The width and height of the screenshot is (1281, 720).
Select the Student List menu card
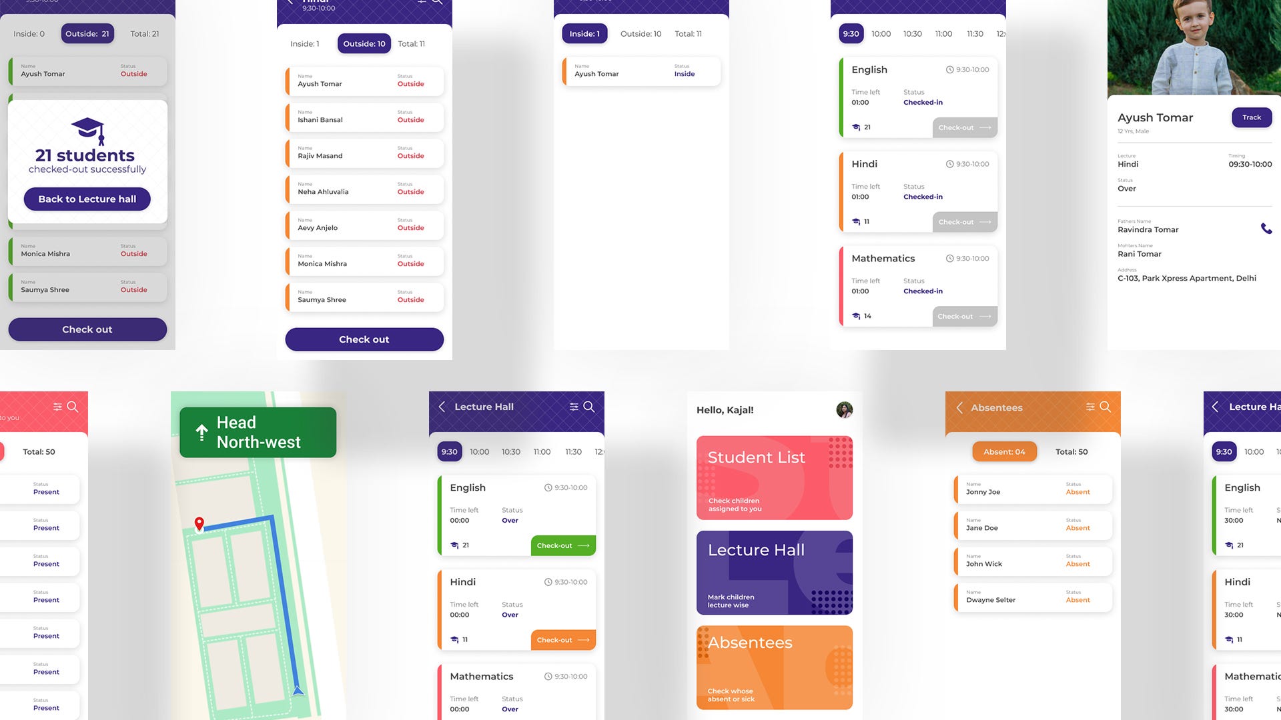click(x=774, y=477)
